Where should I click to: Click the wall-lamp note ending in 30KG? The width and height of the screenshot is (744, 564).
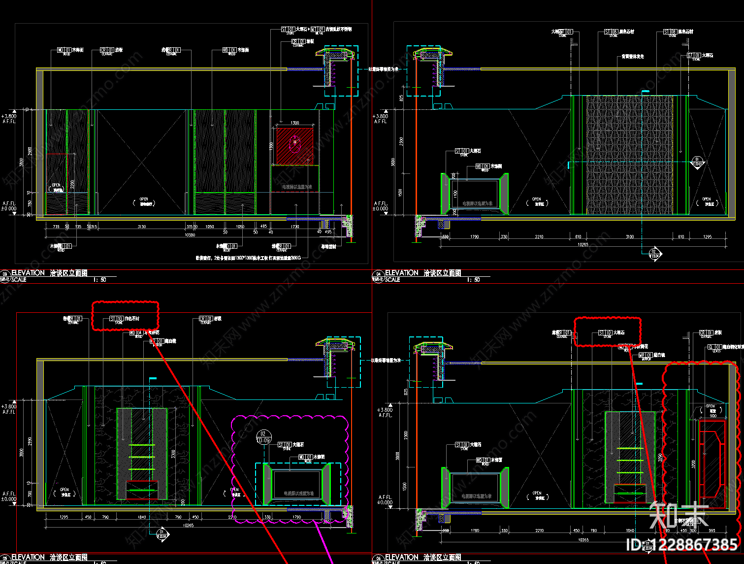pyautogui.click(x=248, y=258)
